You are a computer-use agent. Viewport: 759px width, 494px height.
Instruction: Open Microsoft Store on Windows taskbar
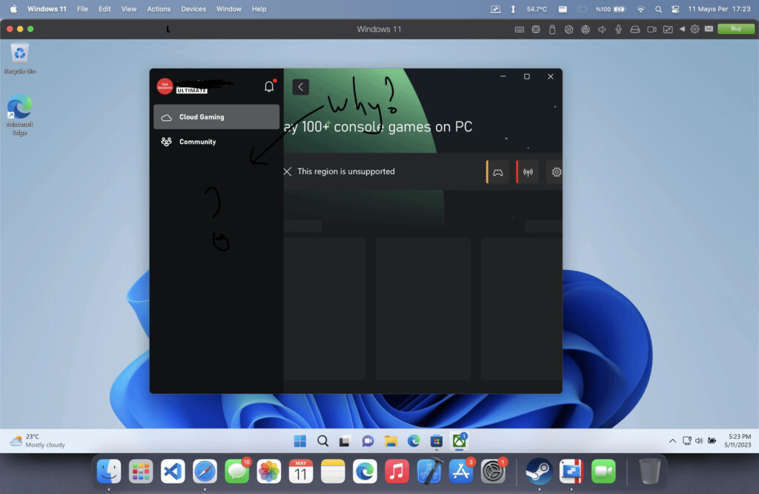click(436, 441)
